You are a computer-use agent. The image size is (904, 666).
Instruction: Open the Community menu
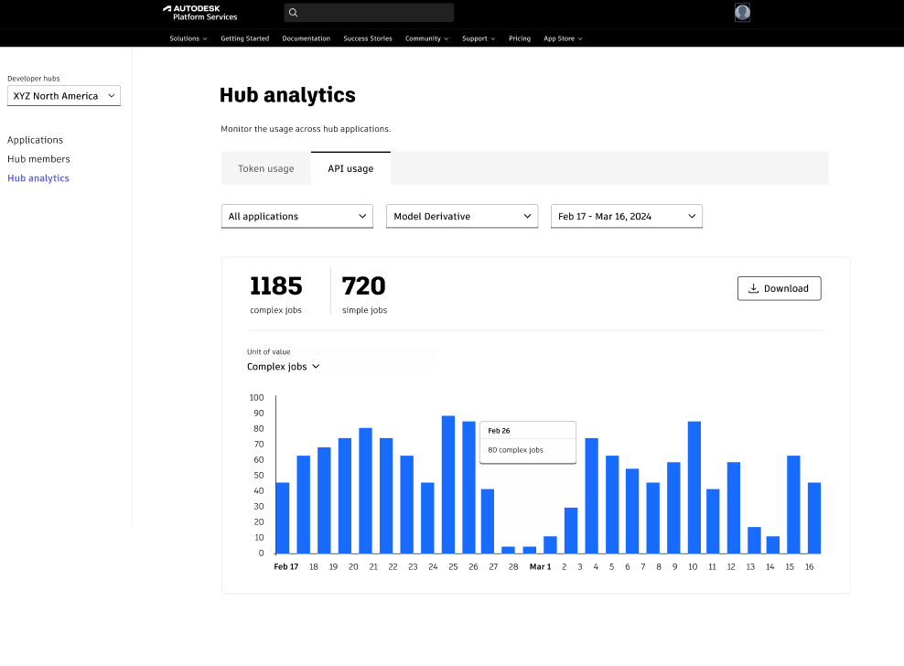426,38
